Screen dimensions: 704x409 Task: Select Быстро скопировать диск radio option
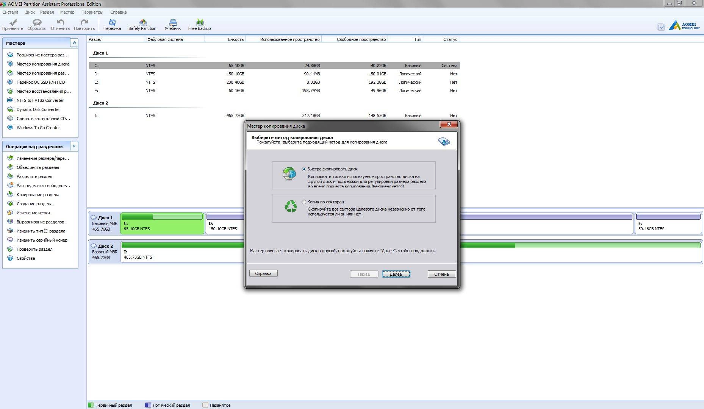click(x=304, y=169)
